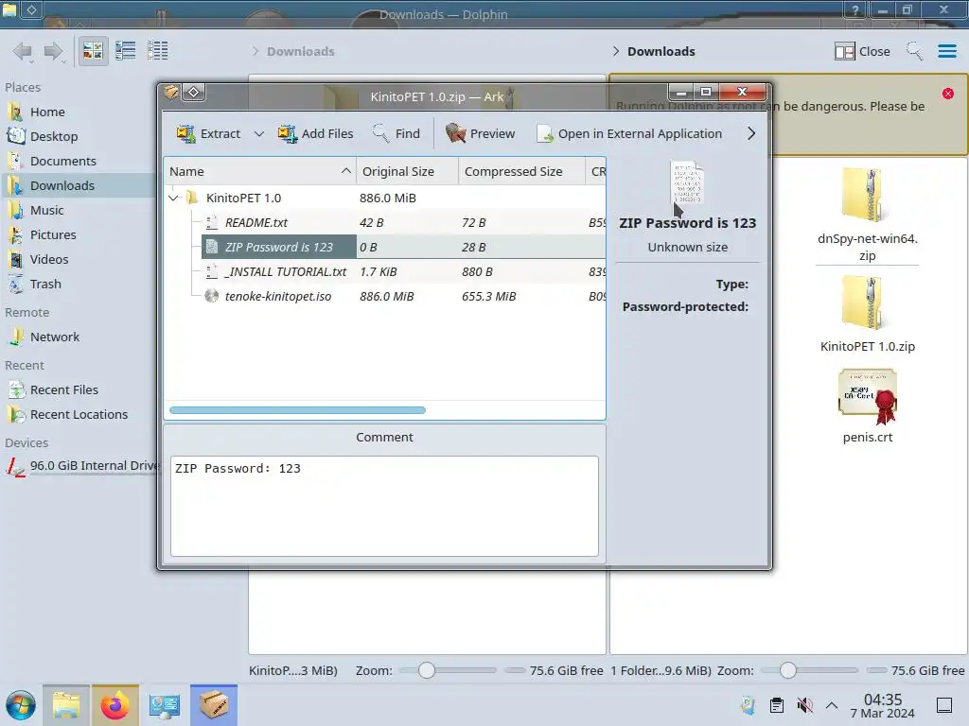Toggle Dolphin window on all desktops

coord(31,9)
